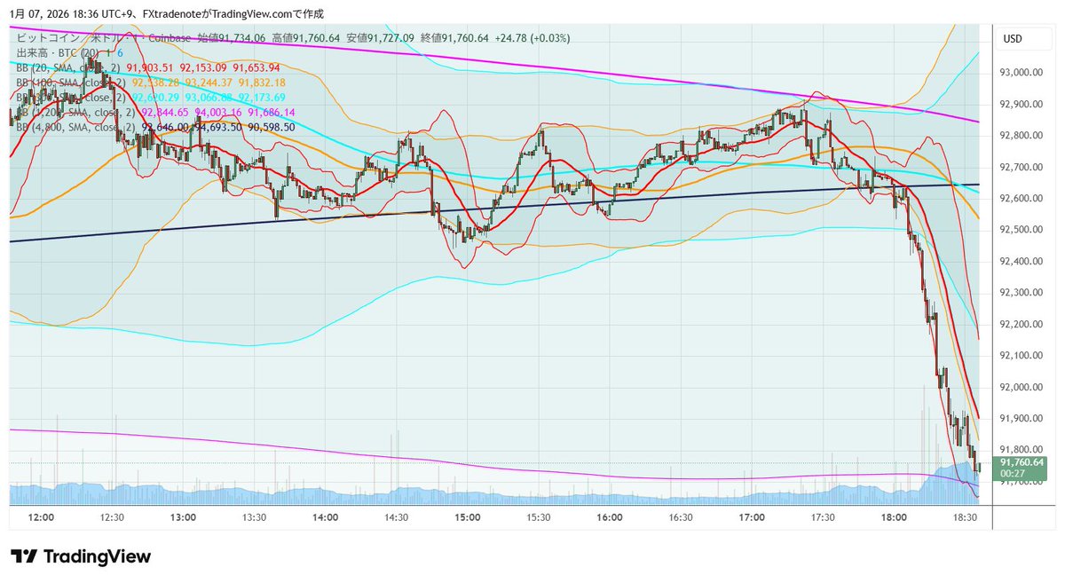This screenshot has height=583, width=1065.
Task: Select the BB (1,200, SMA, close, 2) legend
Action: [x=75, y=113]
